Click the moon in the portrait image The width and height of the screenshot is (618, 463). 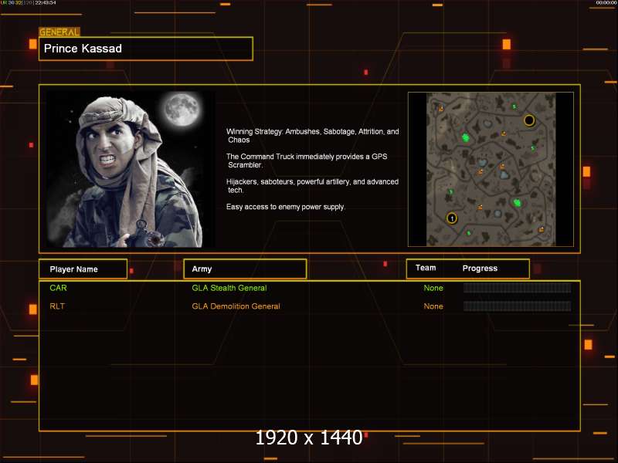click(182, 110)
